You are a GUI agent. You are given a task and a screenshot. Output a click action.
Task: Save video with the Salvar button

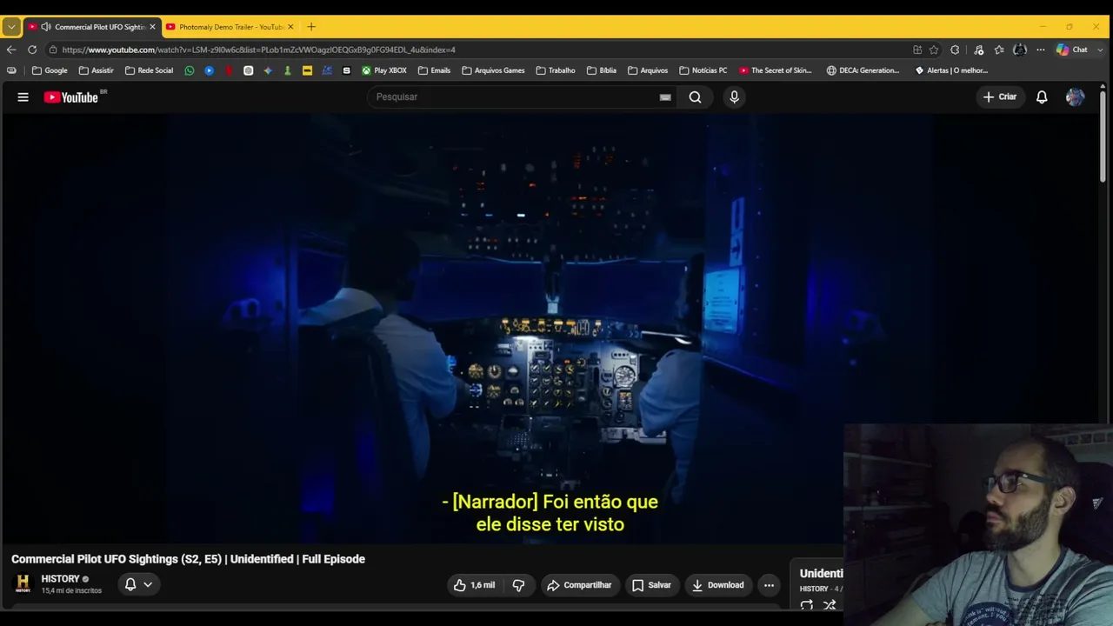coord(651,585)
